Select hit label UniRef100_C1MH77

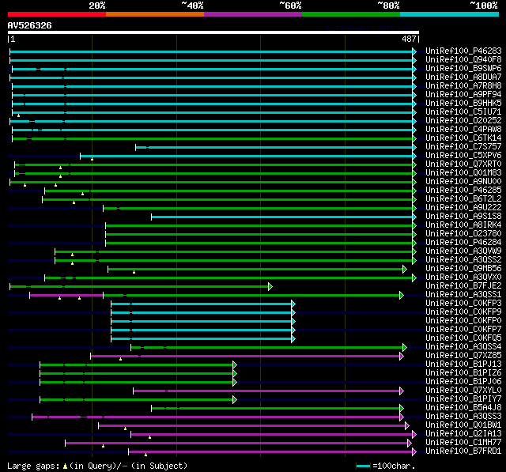click(463, 443)
